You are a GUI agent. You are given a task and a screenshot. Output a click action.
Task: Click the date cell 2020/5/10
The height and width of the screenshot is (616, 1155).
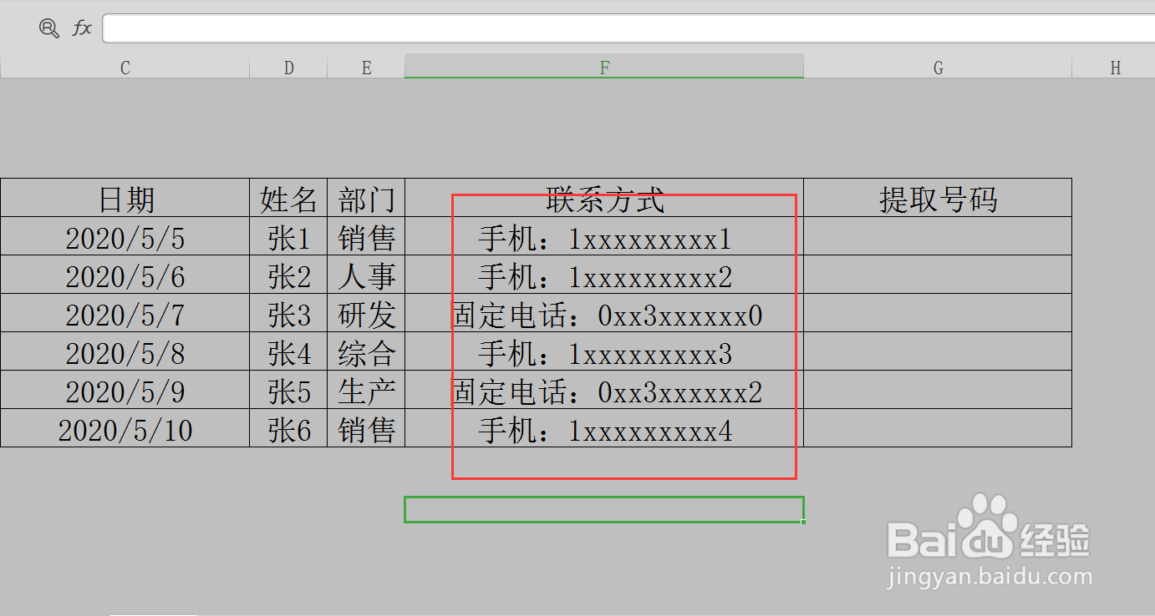[125, 429]
